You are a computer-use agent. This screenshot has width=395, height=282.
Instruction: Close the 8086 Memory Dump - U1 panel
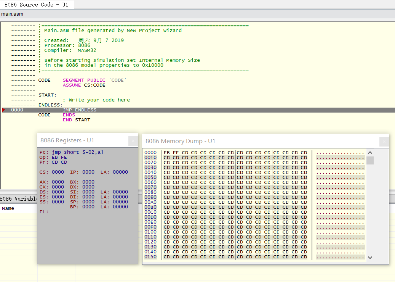pyautogui.click(x=384, y=141)
